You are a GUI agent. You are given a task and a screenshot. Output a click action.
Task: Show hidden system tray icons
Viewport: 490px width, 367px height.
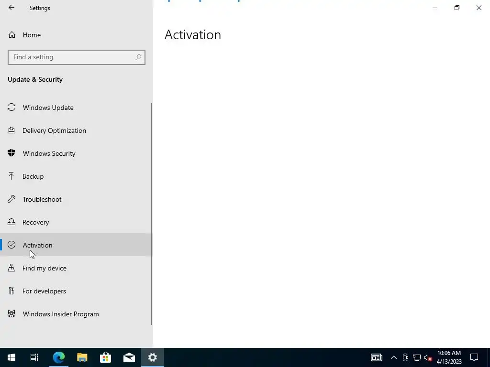tap(394, 357)
